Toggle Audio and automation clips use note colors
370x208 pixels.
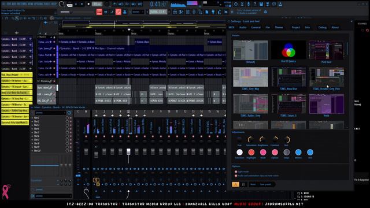(x=236, y=176)
